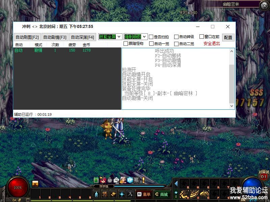Image resolution: width=270 pixels, height=202 pixels.
Task: Click the 配置 config button
Action: pos(228,37)
